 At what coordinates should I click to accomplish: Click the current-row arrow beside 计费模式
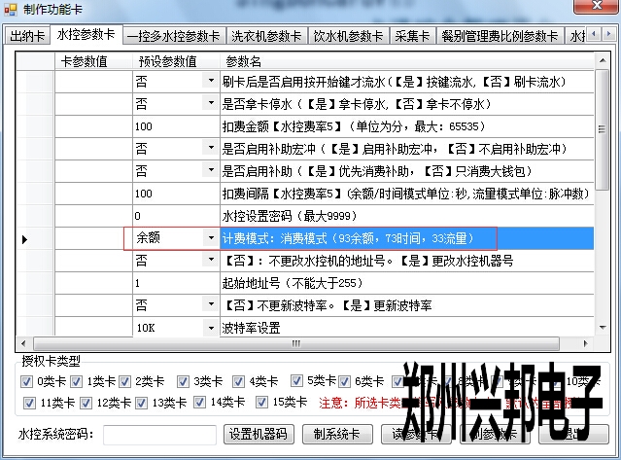[x=25, y=238]
